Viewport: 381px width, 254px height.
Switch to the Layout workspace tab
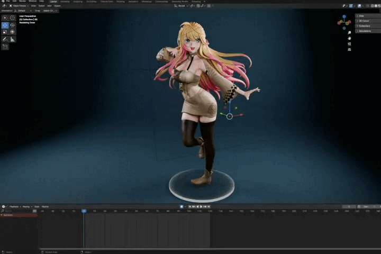click(x=53, y=2)
